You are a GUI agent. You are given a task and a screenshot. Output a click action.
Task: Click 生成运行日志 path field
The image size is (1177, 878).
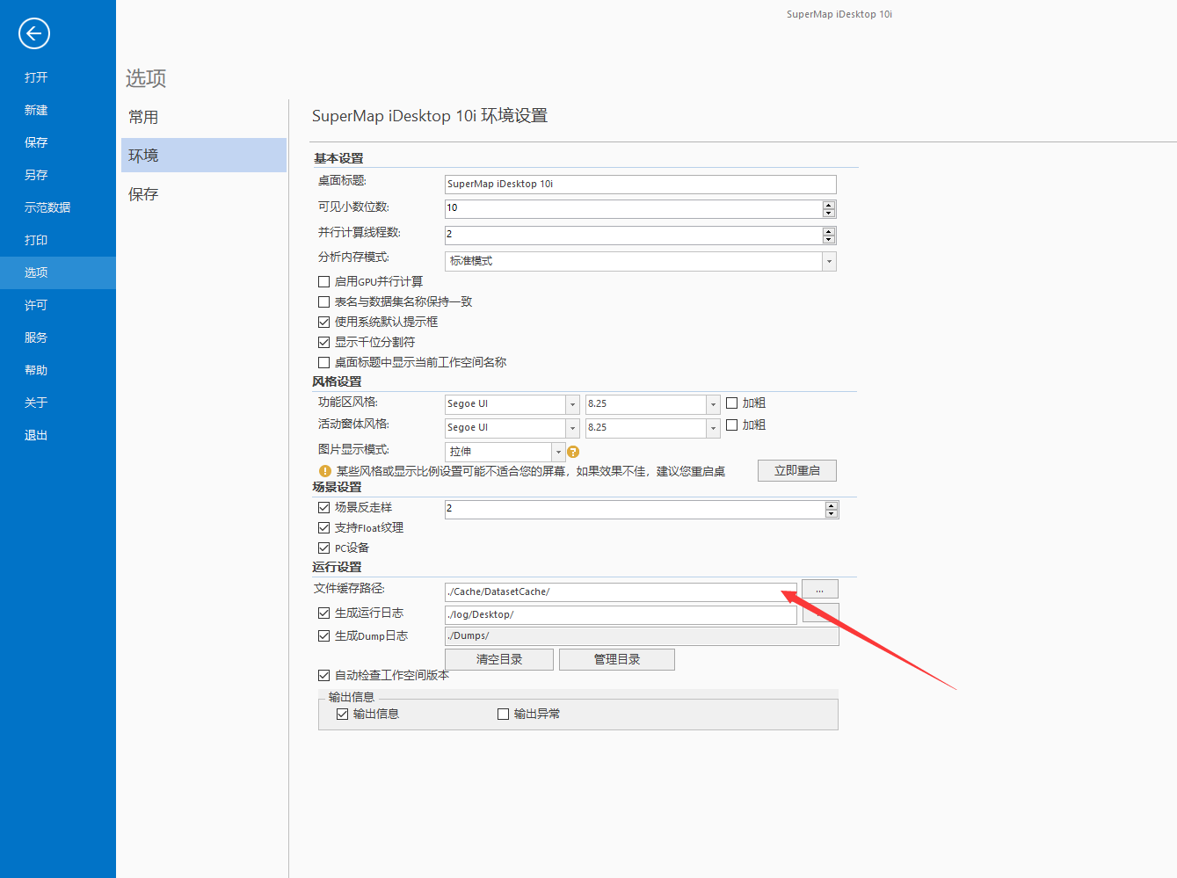coord(621,615)
